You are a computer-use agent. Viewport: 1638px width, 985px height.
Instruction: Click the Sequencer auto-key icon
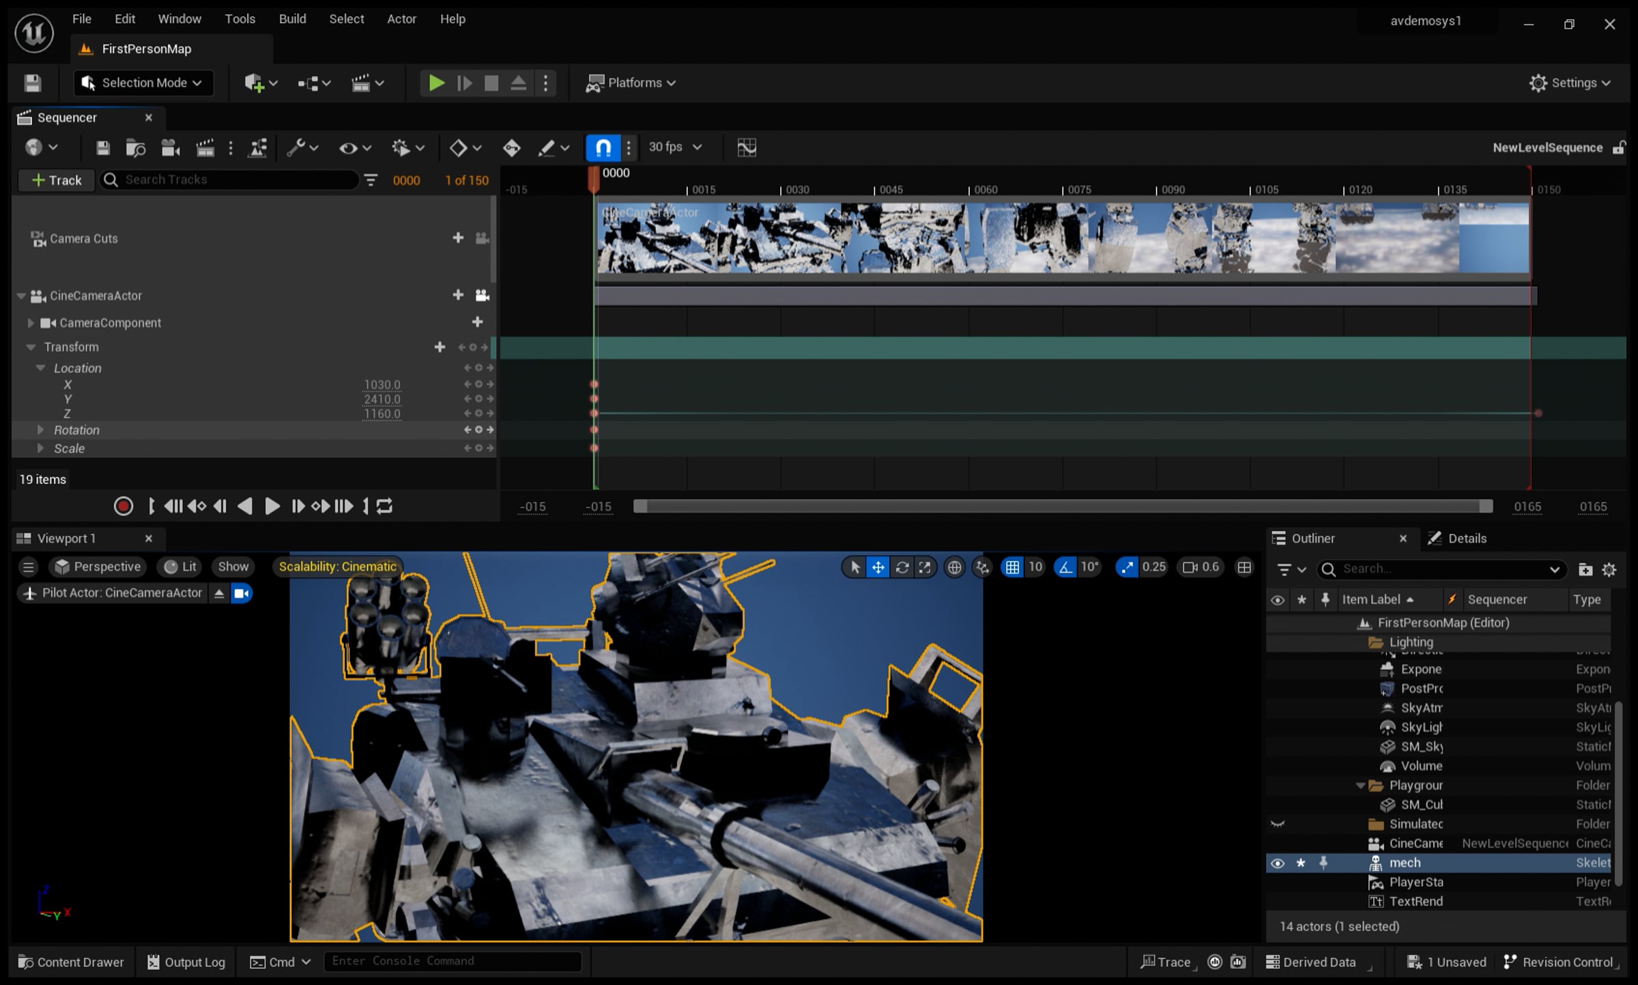point(511,147)
